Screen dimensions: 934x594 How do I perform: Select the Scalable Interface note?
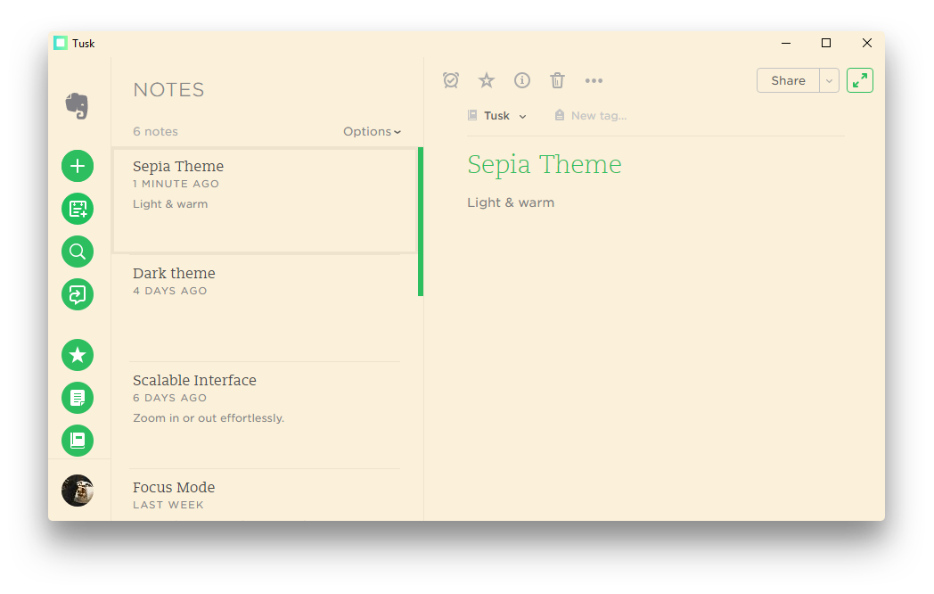265,415
